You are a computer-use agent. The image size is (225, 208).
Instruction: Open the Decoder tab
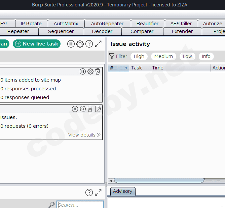coord(102,31)
